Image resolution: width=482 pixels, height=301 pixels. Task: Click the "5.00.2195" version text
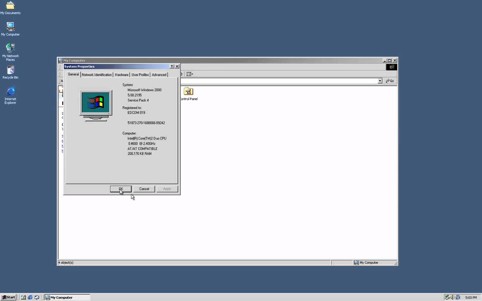tap(134, 95)
